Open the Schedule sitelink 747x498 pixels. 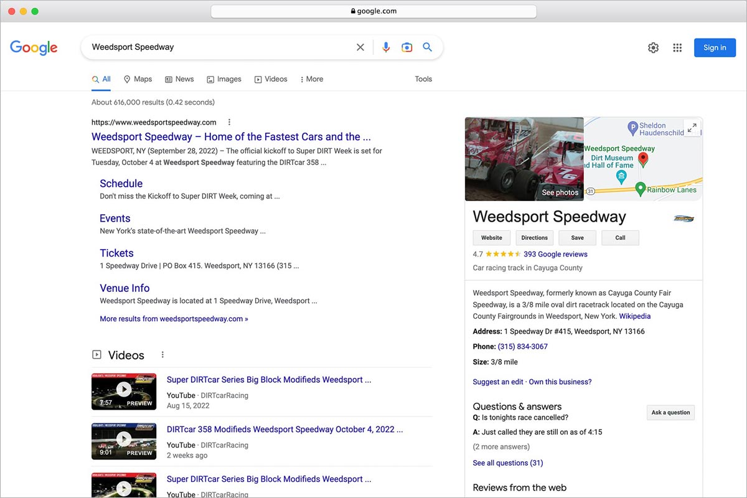(121, 184)
